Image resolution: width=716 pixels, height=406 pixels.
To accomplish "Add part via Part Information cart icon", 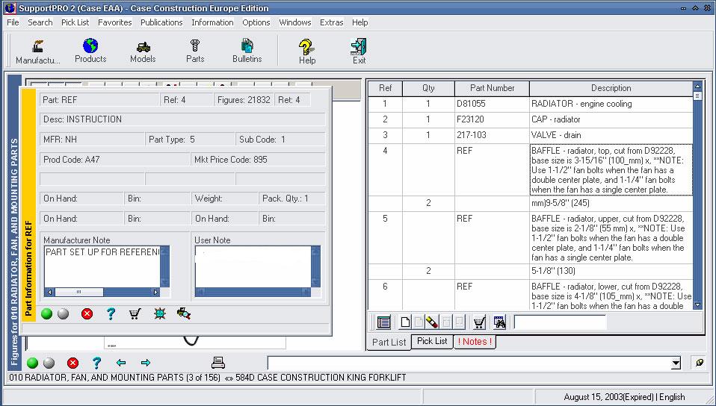I will (x=135, y=314).
